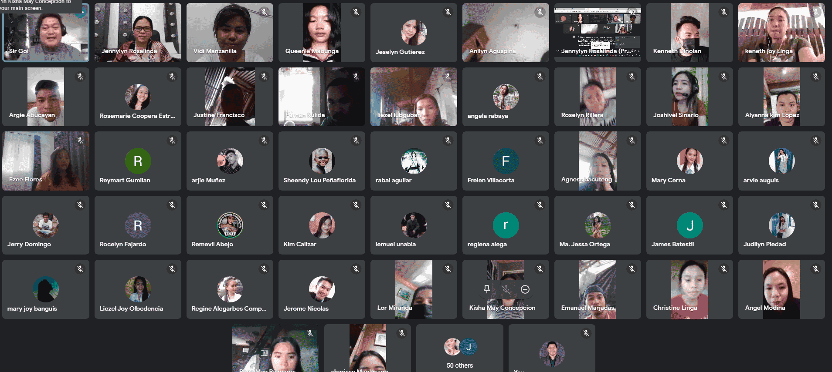Click the Sheendy Lou Peñaflorida name label
832x372 pixels.
[319, 180]
